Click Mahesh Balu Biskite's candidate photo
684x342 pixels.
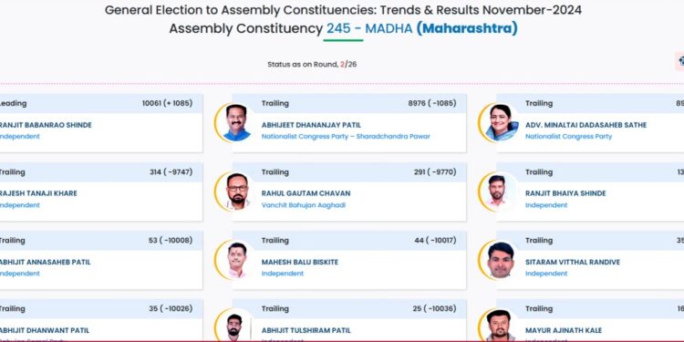tap(237, 260)
